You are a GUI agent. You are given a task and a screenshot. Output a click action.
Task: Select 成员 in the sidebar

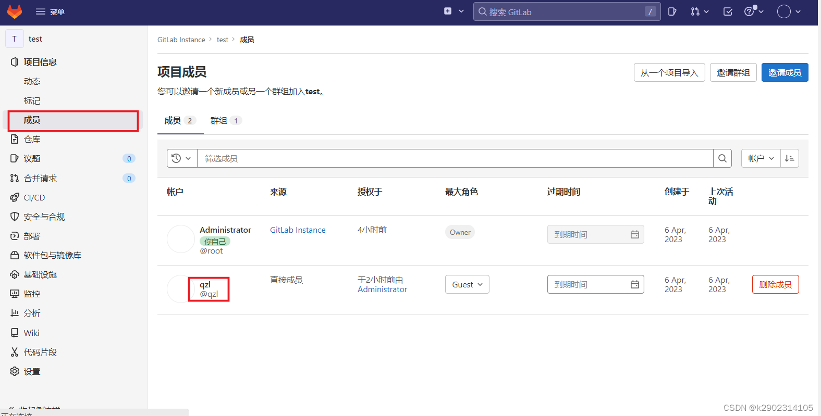click(x=73, y=120)
